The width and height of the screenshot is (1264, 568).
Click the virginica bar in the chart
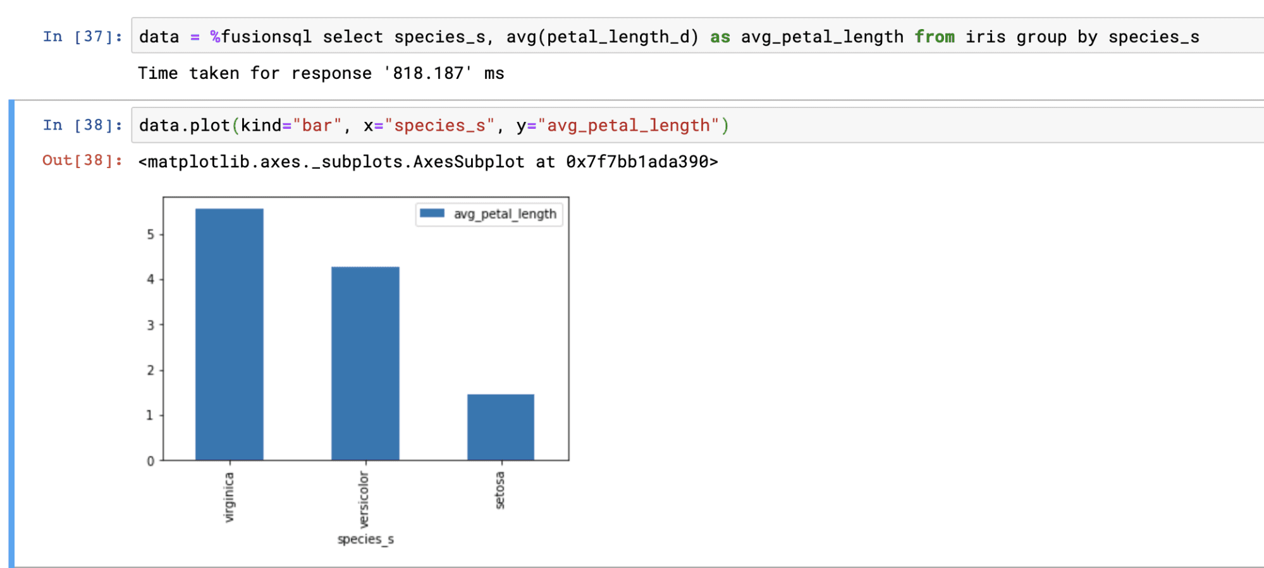[x=230, y=334]
